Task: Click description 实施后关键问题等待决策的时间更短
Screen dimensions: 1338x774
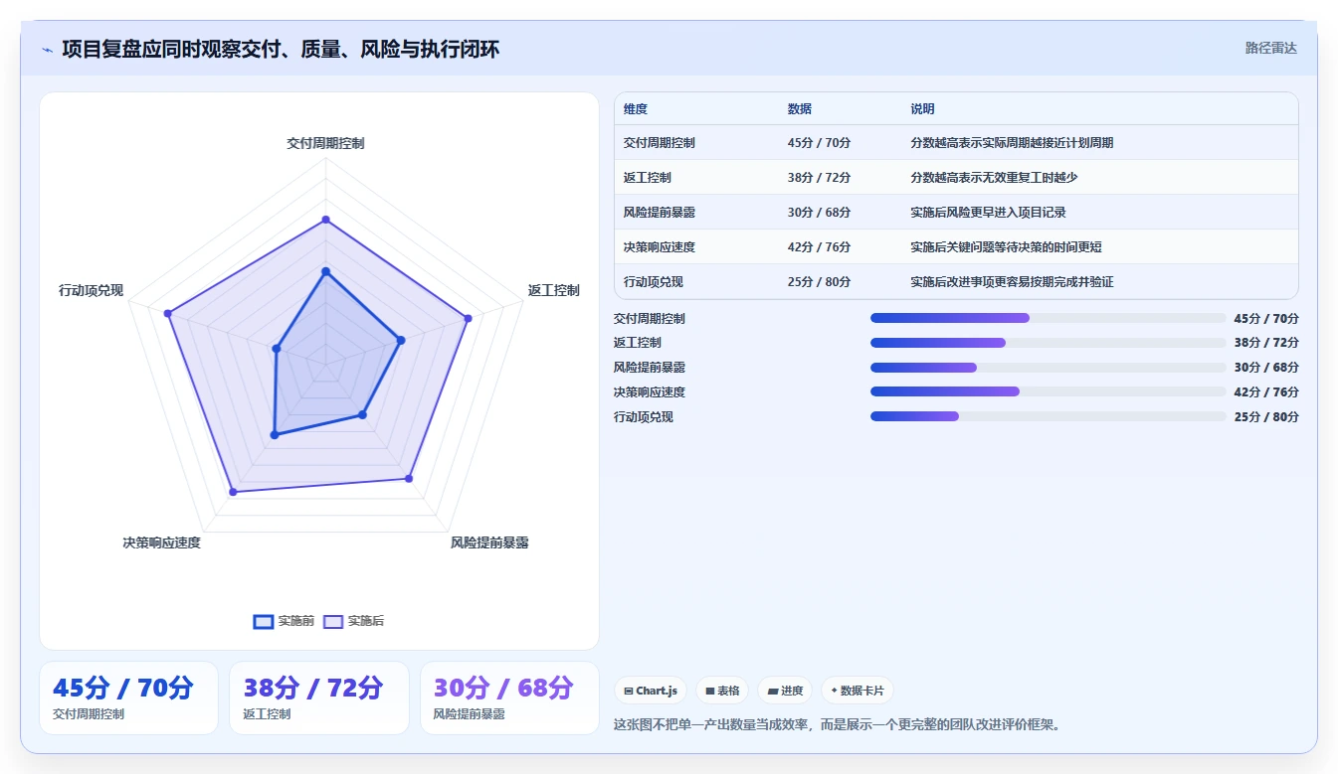Action: (x=1006, y=247)
